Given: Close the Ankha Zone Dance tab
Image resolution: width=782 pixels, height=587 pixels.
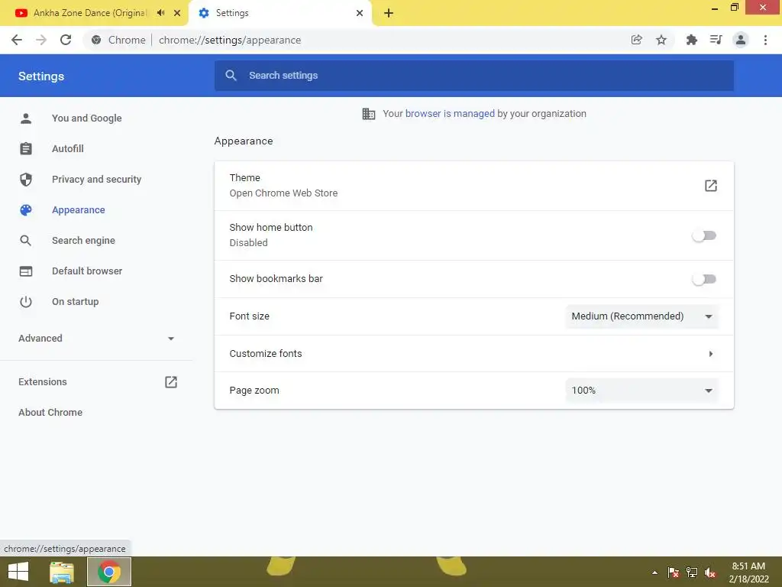Looking at the screenshot, I should 177,13.
